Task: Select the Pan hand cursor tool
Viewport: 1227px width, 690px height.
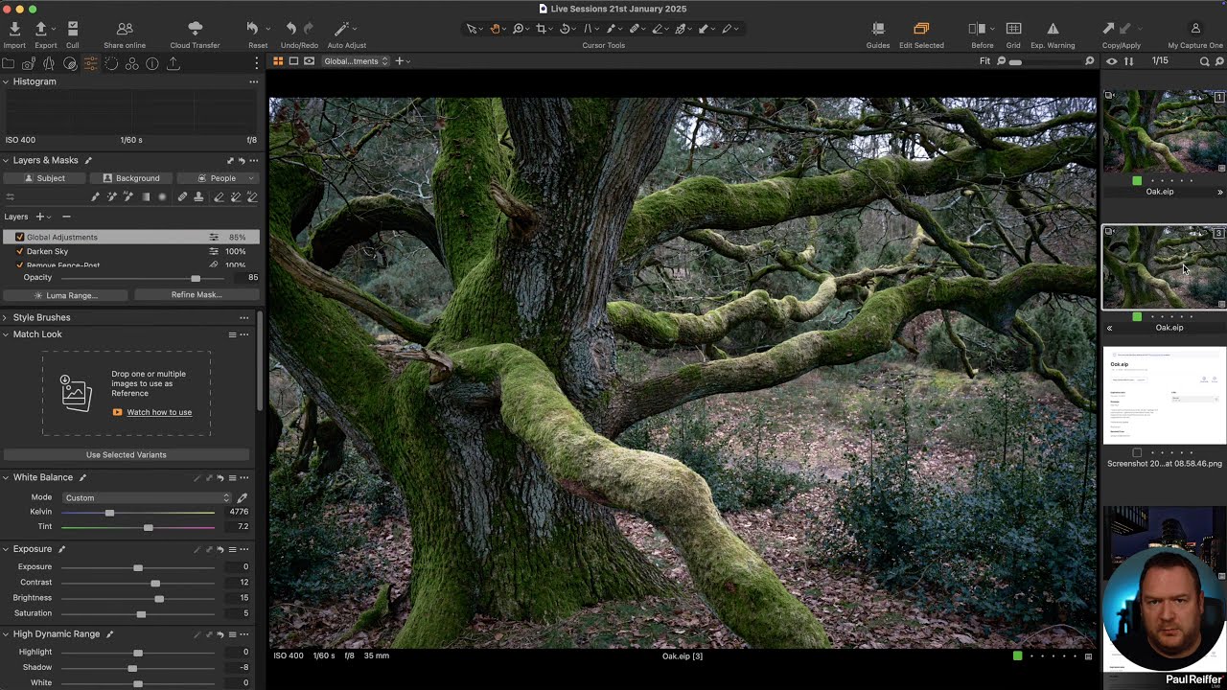Action: [496, 29]
